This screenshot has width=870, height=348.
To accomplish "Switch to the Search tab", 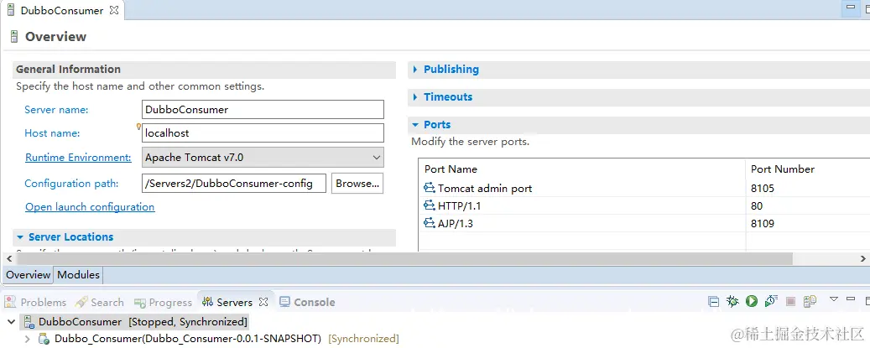I will (99, 302).
